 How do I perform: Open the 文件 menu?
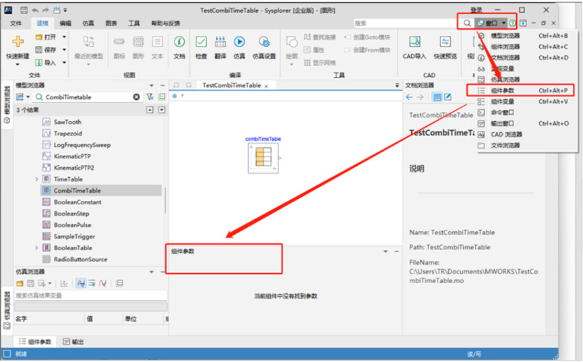pyautogui.click(x=16, y=23)
